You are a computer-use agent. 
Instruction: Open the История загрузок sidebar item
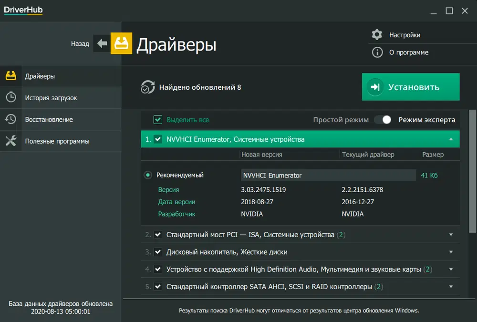(x=51, y=98)
